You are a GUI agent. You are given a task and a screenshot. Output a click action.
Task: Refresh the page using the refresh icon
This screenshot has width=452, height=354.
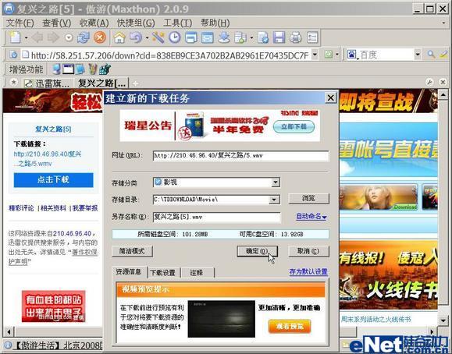coord(84,37)
